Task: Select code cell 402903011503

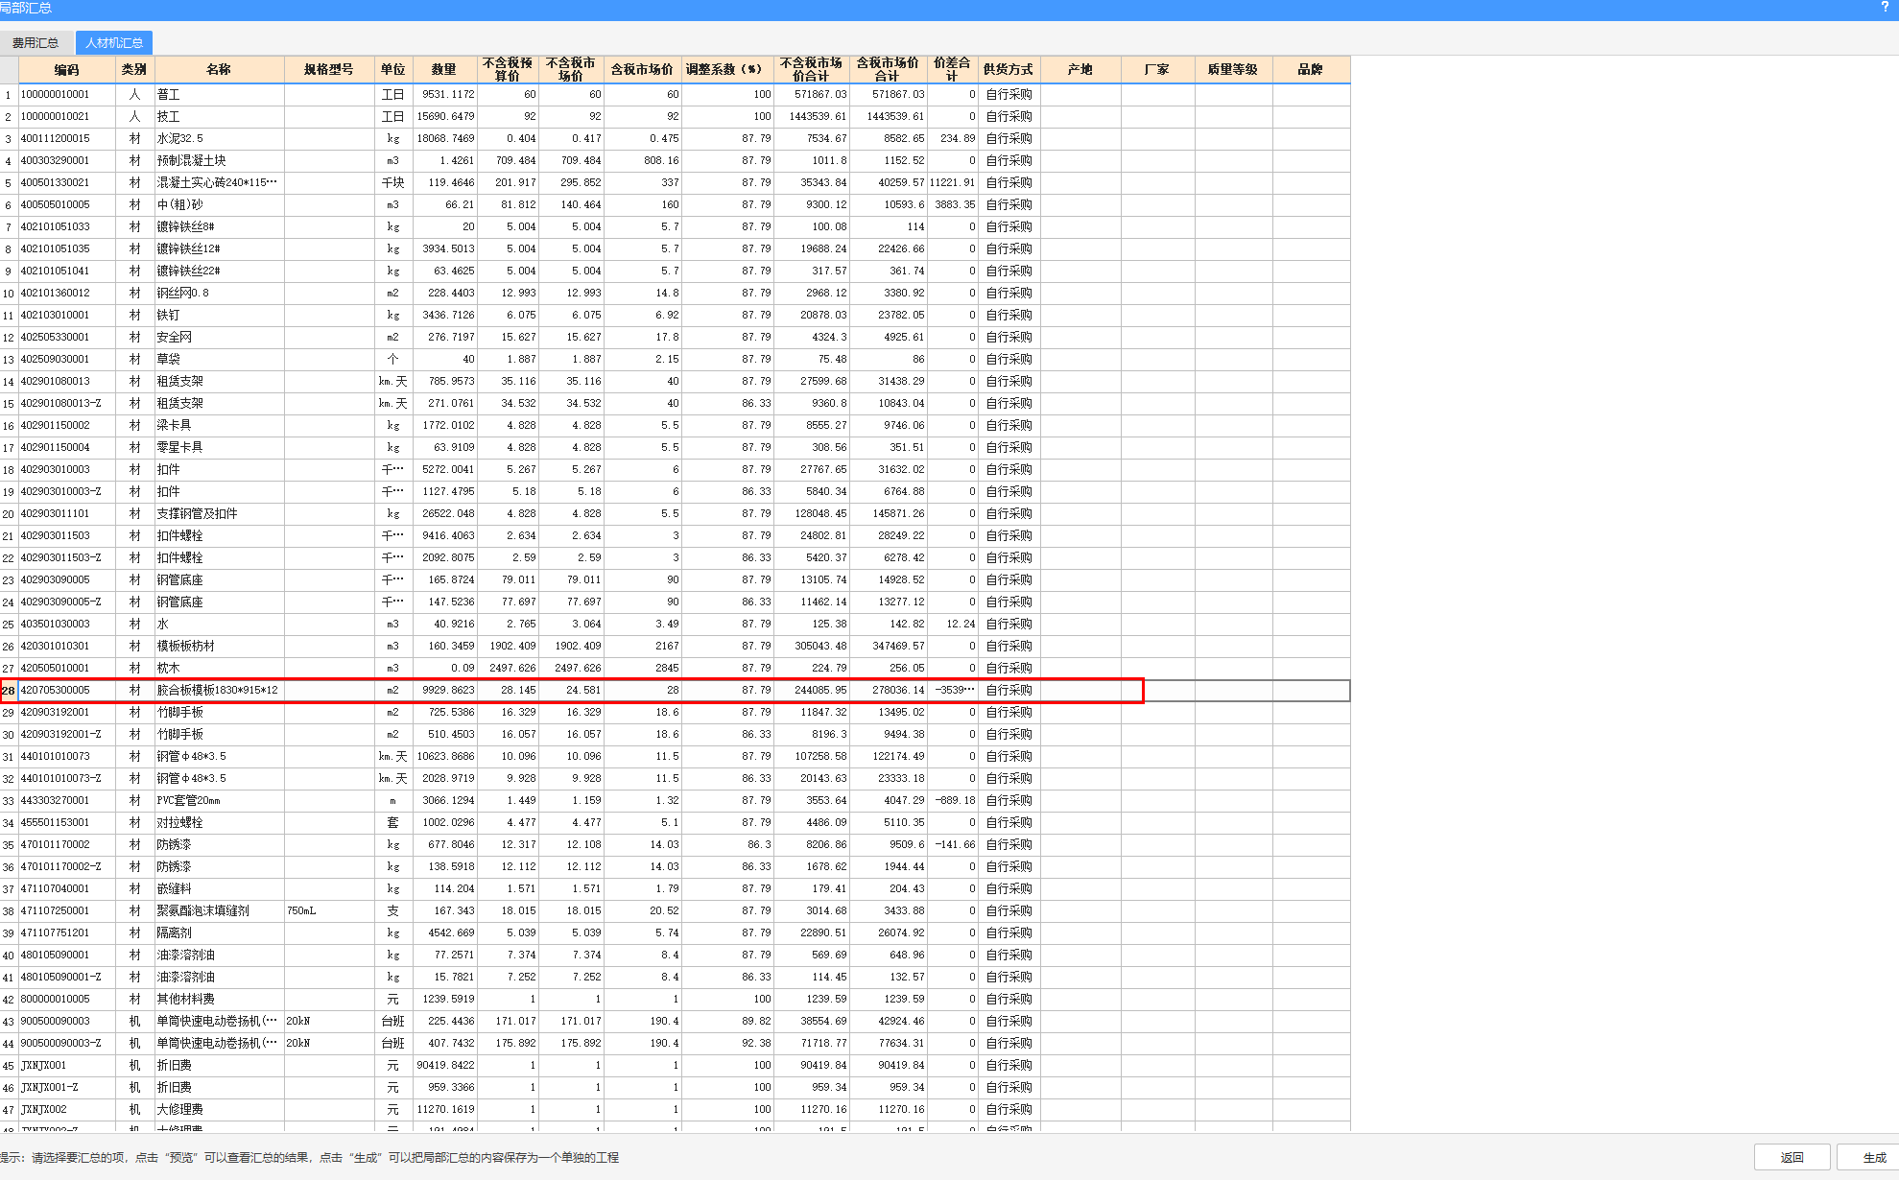Action: pos(67,536)
